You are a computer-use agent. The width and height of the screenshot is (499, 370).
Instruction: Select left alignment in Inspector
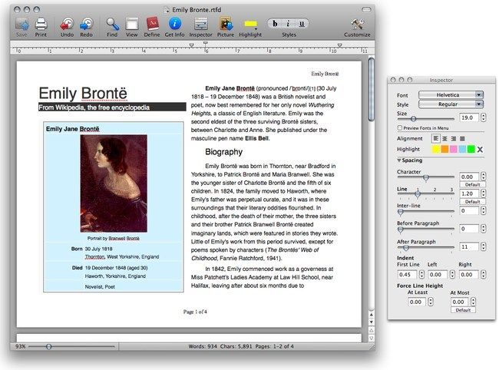point(436,138)
